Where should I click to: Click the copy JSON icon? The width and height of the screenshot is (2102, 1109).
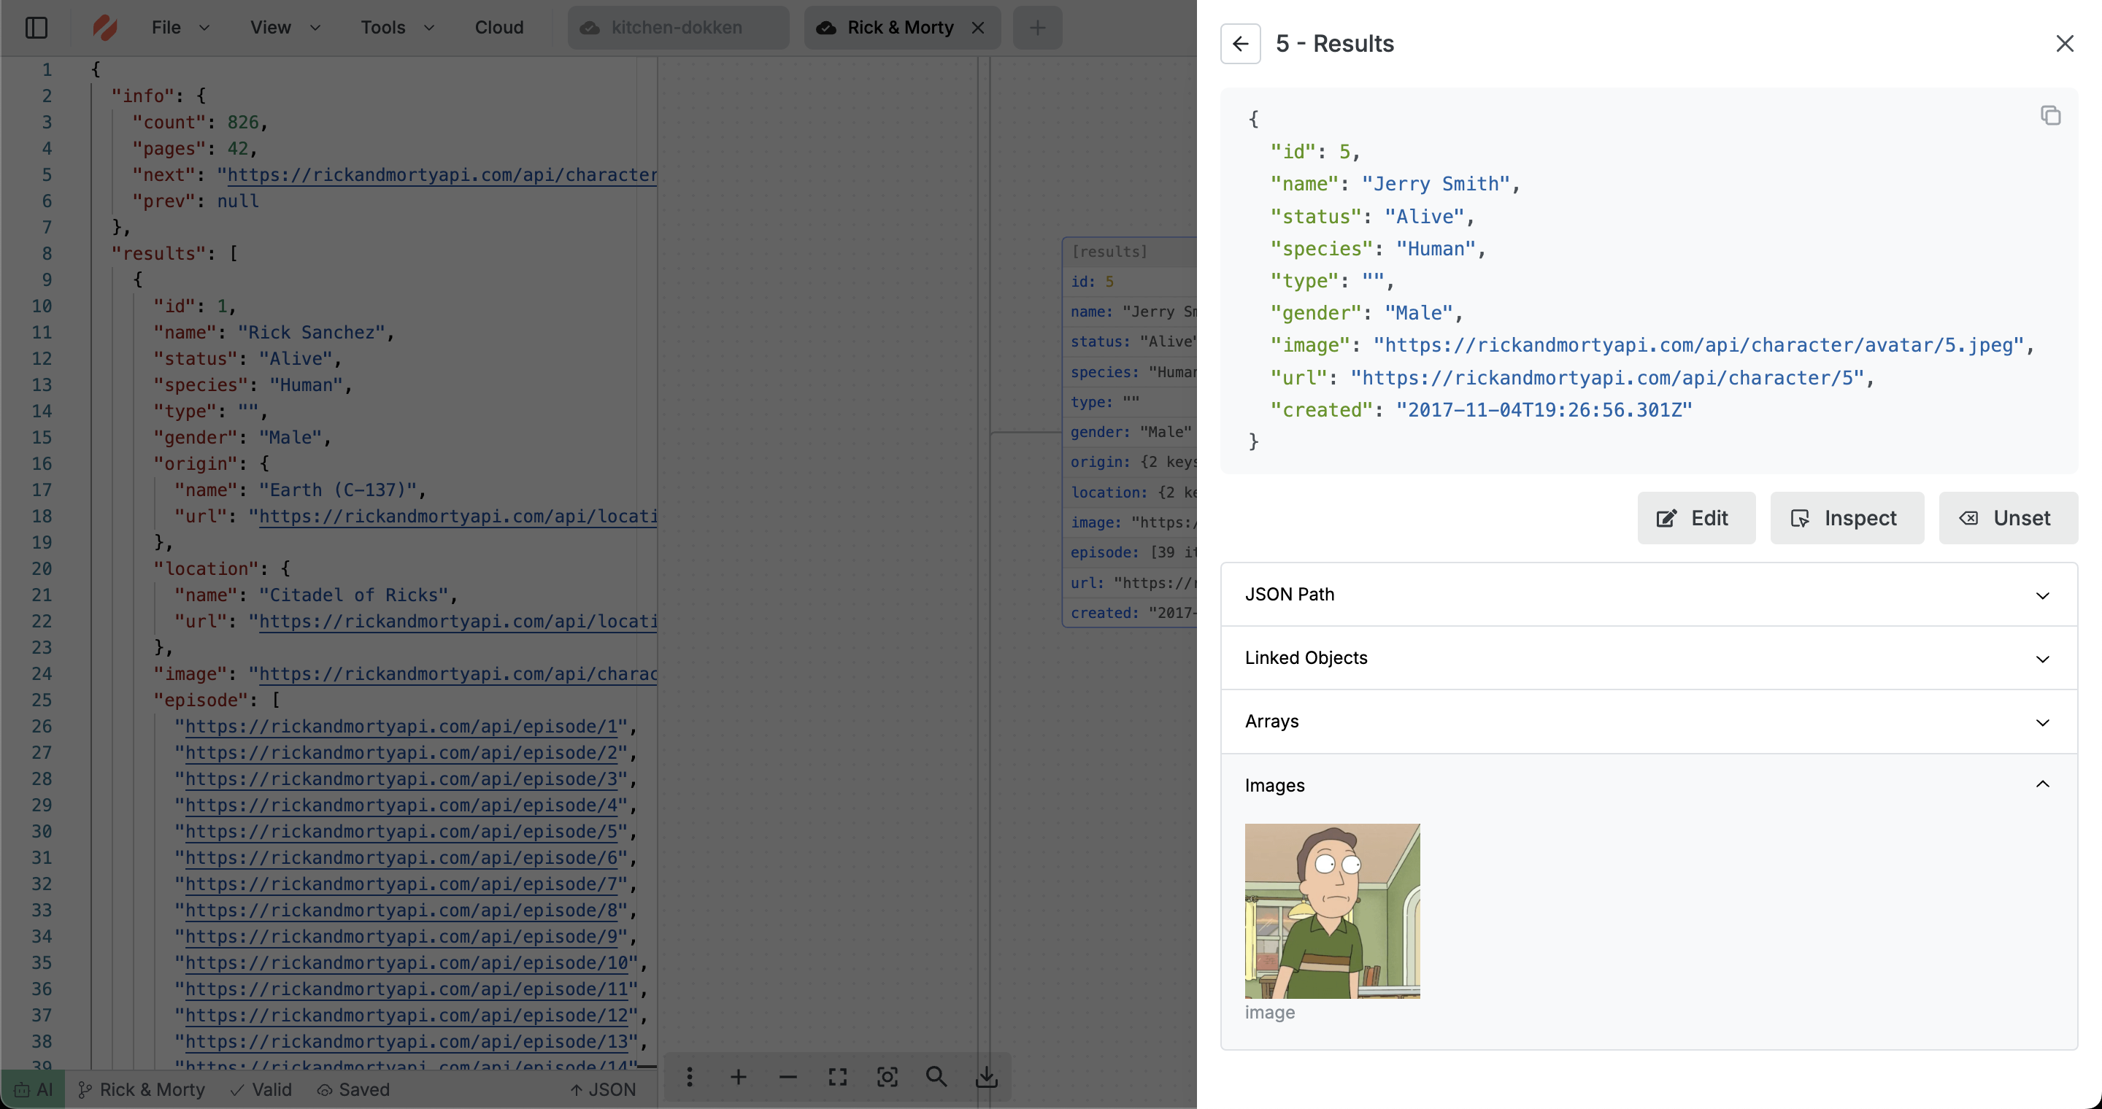point(2049,116)
